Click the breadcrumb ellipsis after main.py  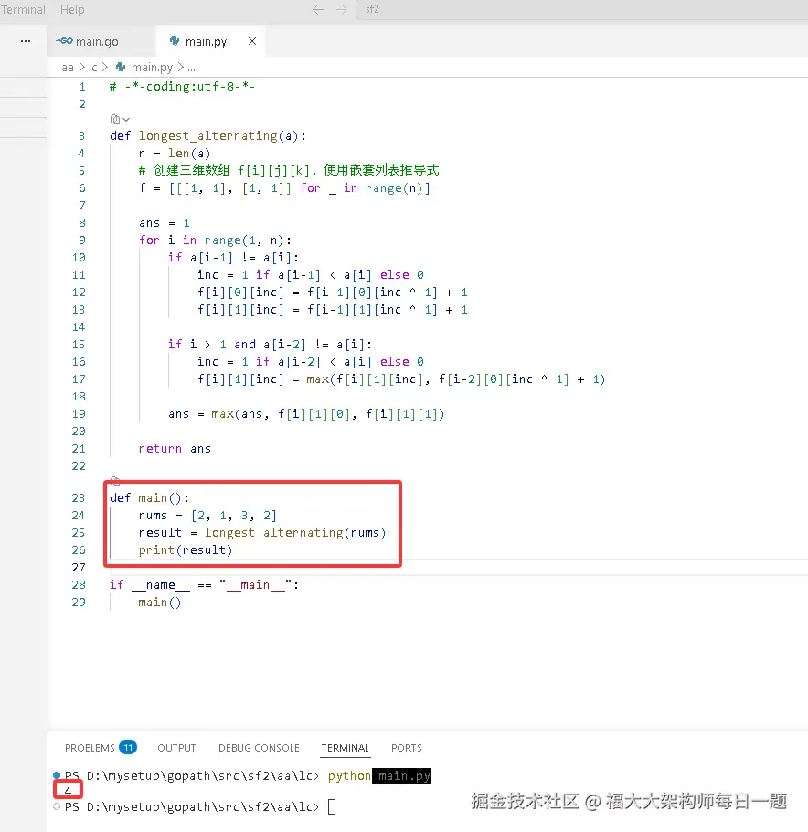tap(192, 68)
